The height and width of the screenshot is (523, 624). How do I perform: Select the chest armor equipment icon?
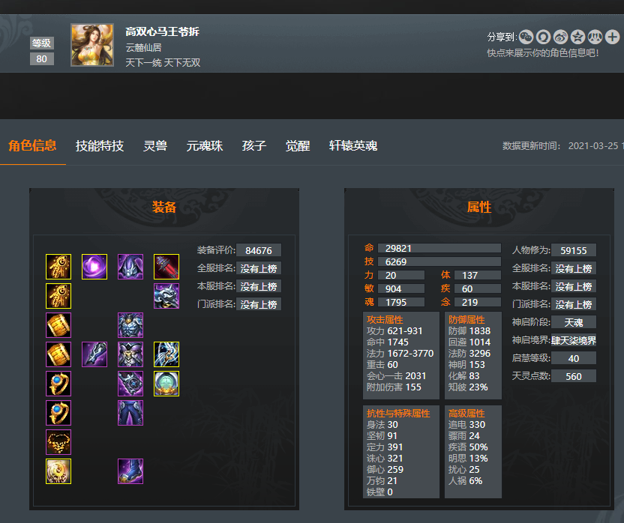tap(130, 325)
